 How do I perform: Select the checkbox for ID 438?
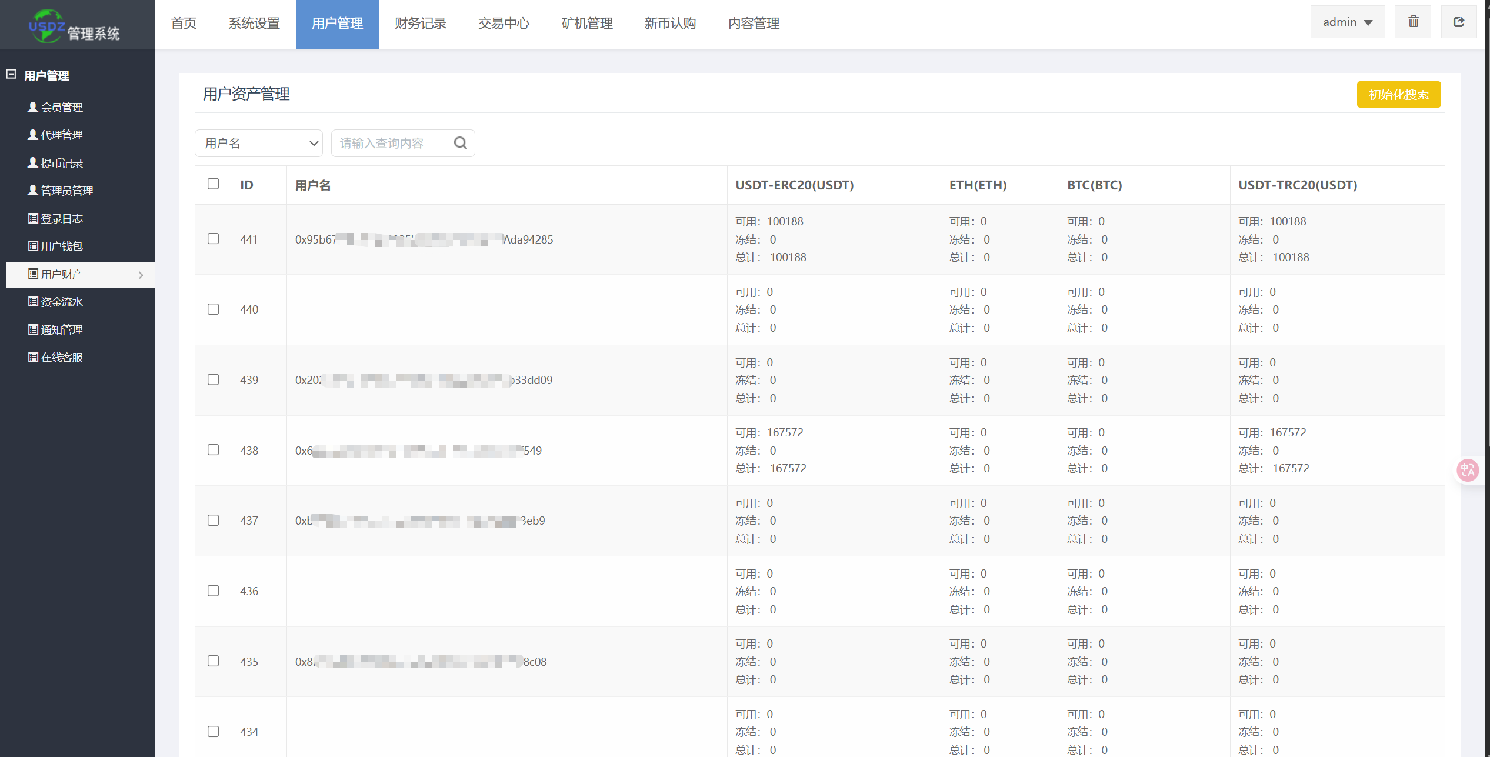point(214,450)
